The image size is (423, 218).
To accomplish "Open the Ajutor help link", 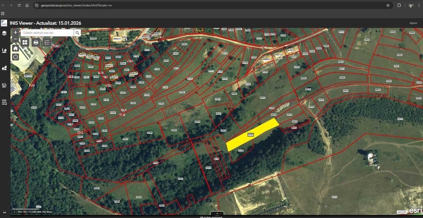I will click(x=413, y=23).
